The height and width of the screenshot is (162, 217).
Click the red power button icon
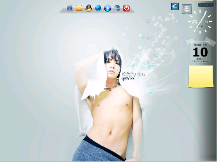point(127,8)
